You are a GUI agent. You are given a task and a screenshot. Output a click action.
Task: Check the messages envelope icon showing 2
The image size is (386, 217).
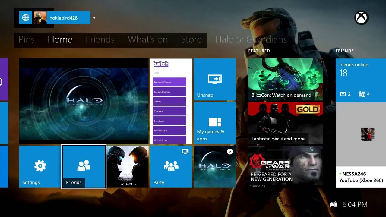tap(343, 94)
